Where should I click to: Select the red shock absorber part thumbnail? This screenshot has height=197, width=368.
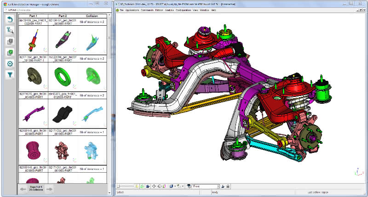tap(33, 40)
